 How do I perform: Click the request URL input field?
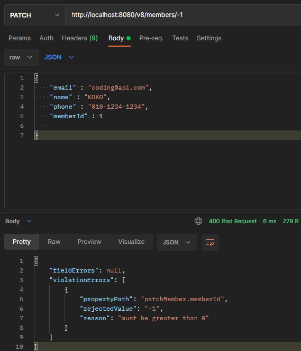point(183,15)
